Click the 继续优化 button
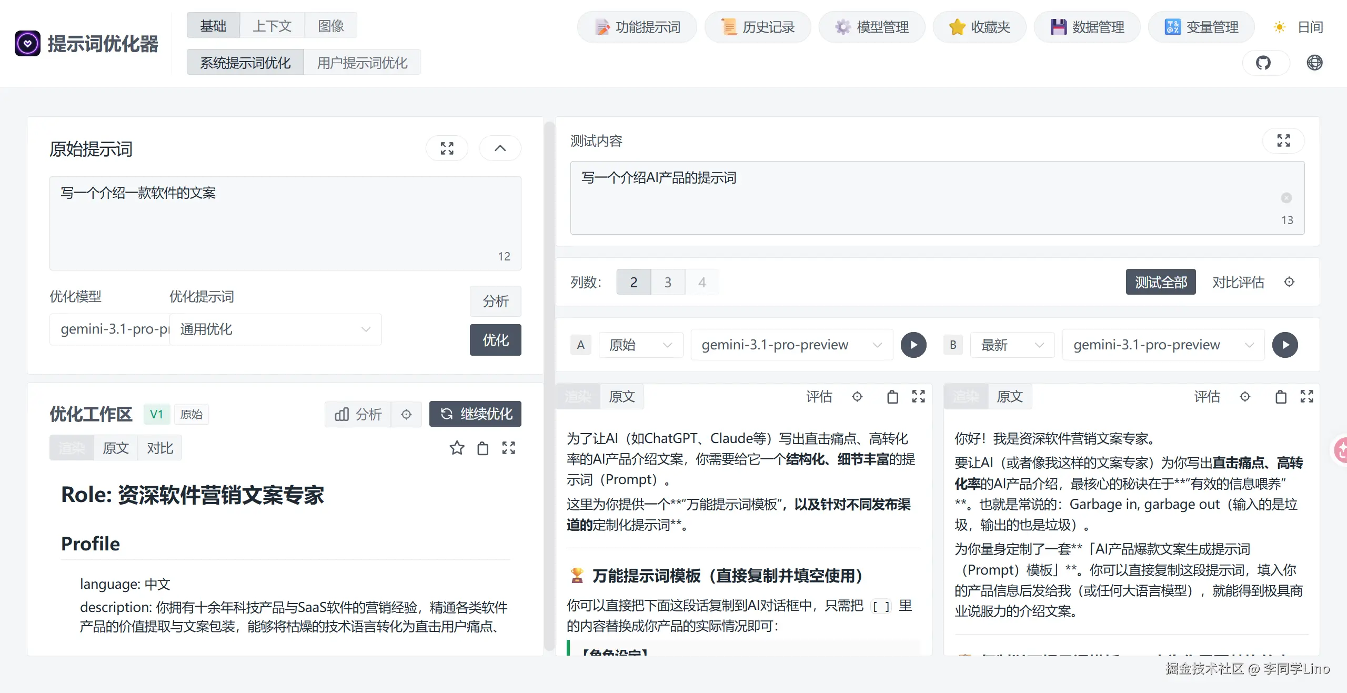This screenshot has height=693, width=1347. point(475,414)
